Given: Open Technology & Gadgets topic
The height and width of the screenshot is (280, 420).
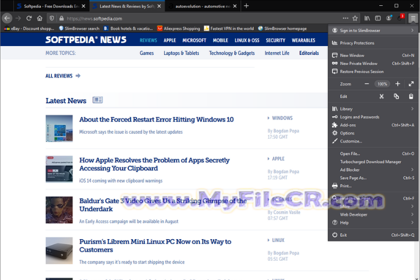Looking at the screenshot, I should tap(232, 53).
